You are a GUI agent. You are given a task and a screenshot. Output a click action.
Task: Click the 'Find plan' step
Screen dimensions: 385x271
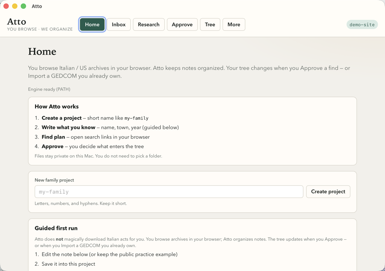click(53, 137)
